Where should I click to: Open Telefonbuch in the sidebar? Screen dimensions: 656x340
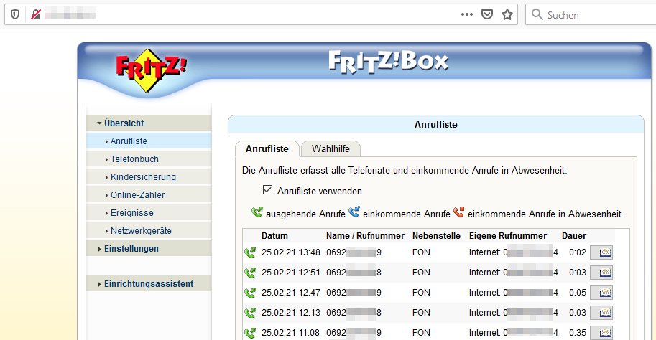coord(149,159)
